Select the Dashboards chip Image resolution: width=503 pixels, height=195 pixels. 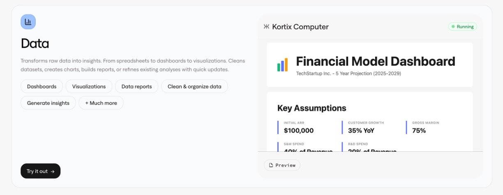(x=42, y=86)
